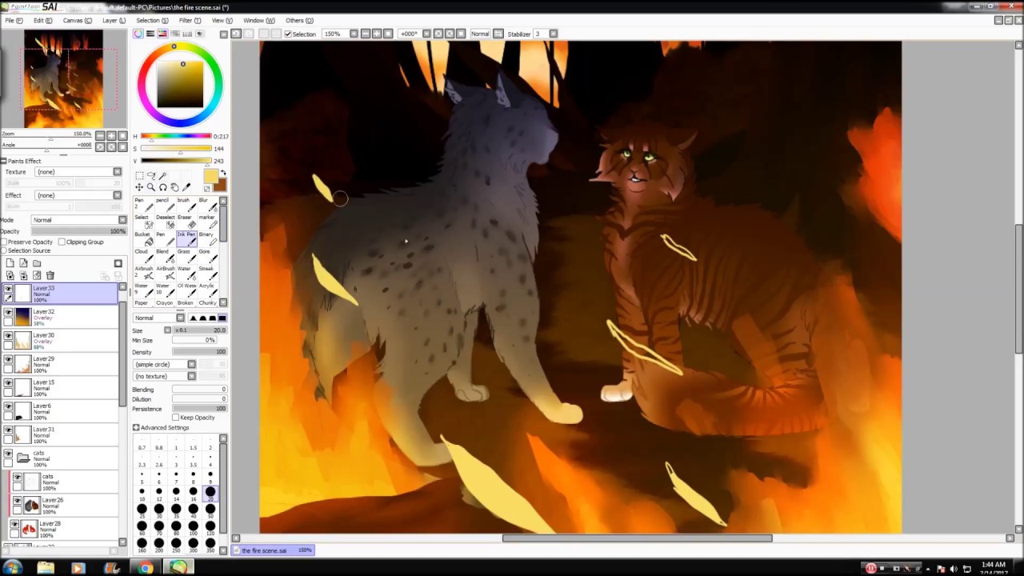1024x576 pixels.
Task: Click the navigator preview thumbnail
Action: click(x=63, y=79)
